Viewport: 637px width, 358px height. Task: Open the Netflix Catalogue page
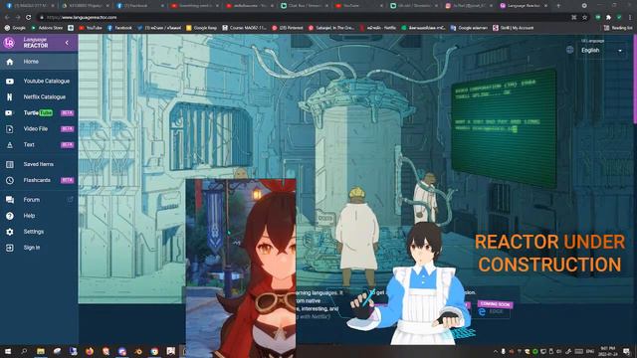(x=39, y=97)
